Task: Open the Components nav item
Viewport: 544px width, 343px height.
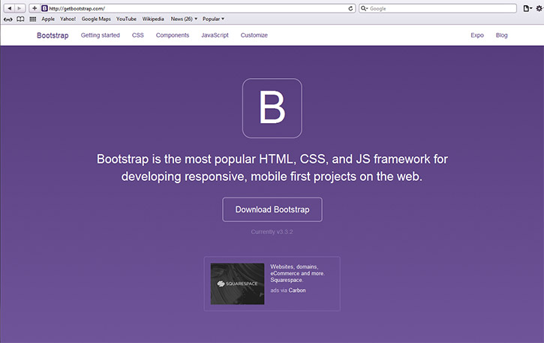Action: [173, 35]
